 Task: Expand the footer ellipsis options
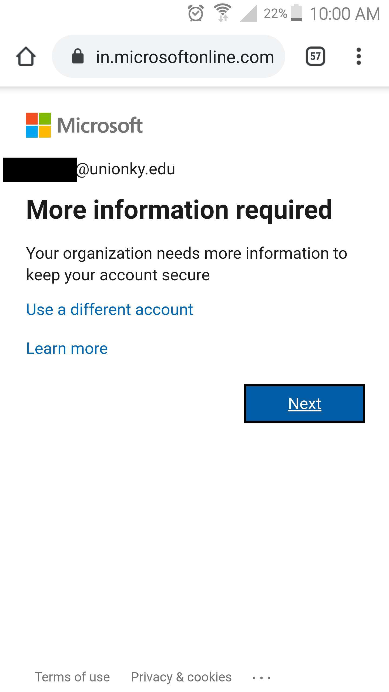tap(261, 678)
